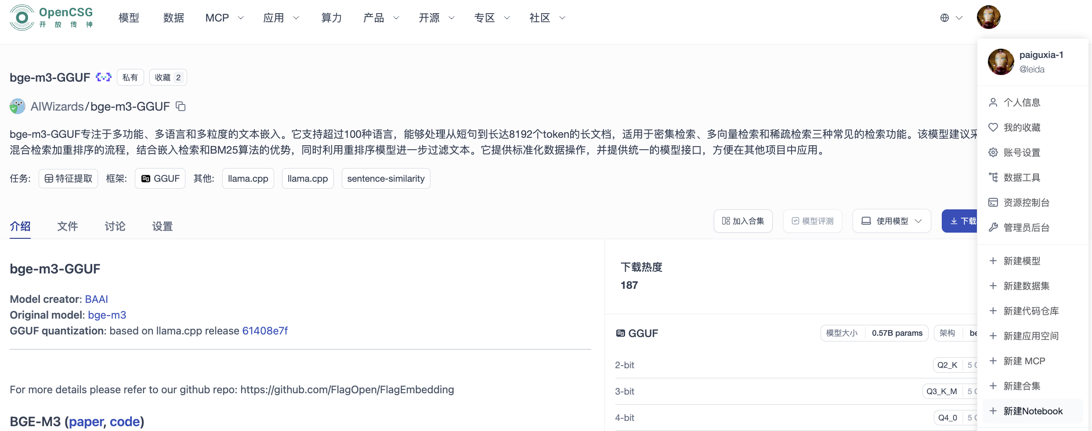Open the 社区 dropdown menu
The width and height of the screenshot is (1092, 431).
(546, 18)
